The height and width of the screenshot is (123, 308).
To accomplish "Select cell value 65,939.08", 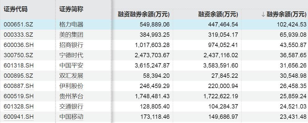I will 293,35.
